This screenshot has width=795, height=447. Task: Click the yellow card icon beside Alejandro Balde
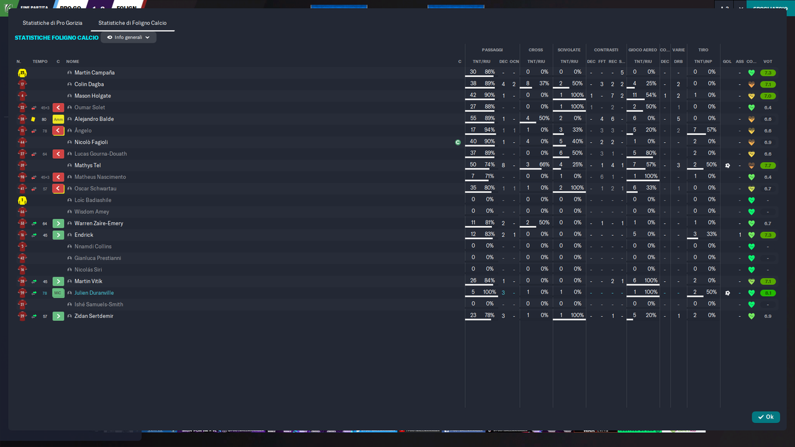coord(34,119)
